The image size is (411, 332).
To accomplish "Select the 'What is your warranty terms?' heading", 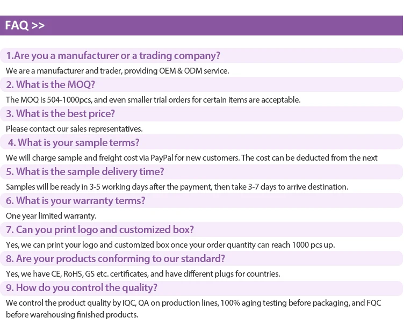I will click(75, 200).
